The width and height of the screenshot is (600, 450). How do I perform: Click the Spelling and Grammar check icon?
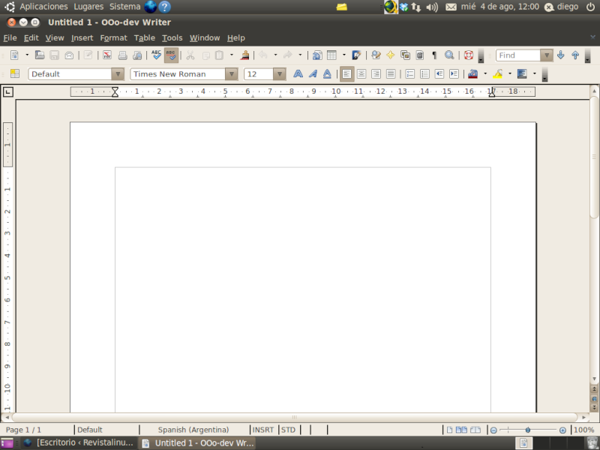click(156, 55)
